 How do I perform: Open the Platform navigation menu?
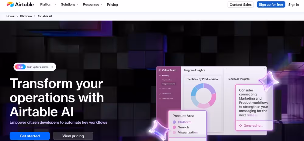tap(47, 5)
